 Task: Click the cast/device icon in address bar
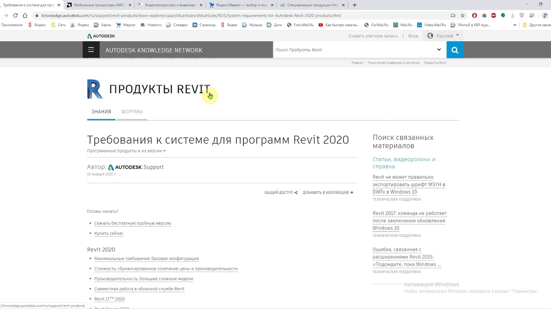click(453, 15)
